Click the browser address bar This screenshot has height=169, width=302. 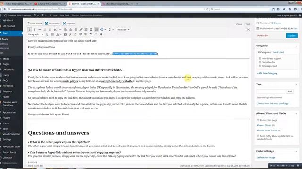pyautogui.click(x=106, y=9)
